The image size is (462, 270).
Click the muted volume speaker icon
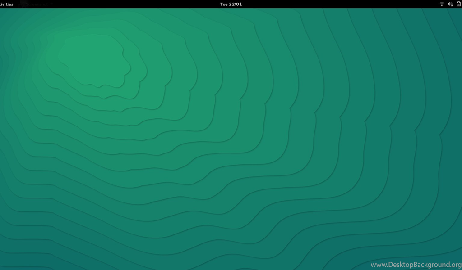(x=450, y=4)
